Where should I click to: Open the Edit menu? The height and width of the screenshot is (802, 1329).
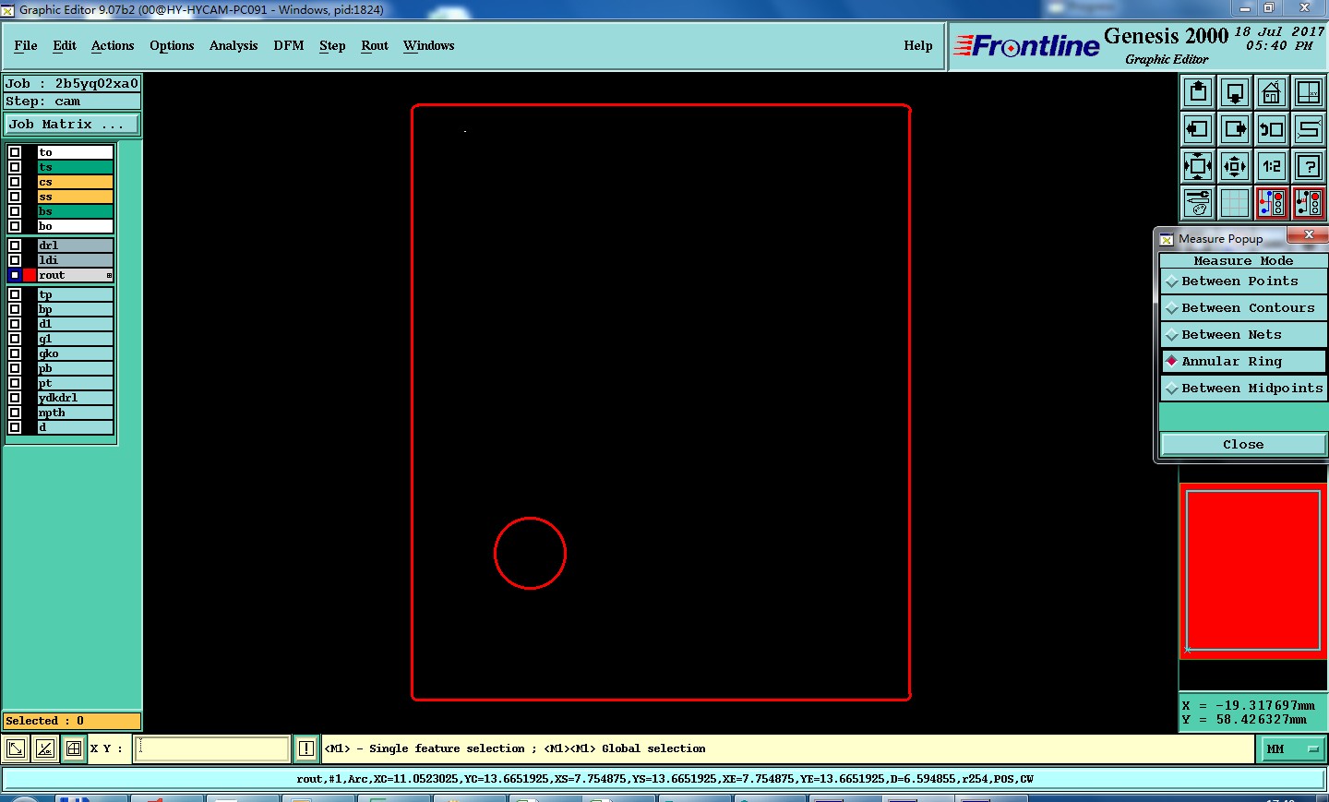(x=65, y=45)
